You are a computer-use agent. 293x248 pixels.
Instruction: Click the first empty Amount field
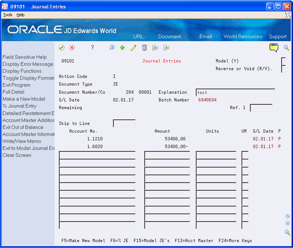click(x=167, y=155)
